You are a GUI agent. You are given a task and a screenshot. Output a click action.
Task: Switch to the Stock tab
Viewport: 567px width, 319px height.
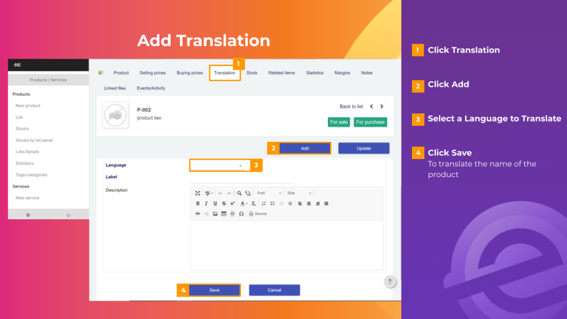252,73
